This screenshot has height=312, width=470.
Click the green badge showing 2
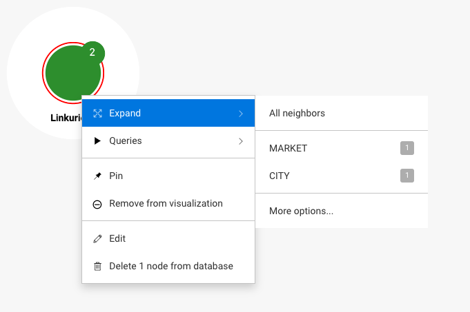point(92,52)
